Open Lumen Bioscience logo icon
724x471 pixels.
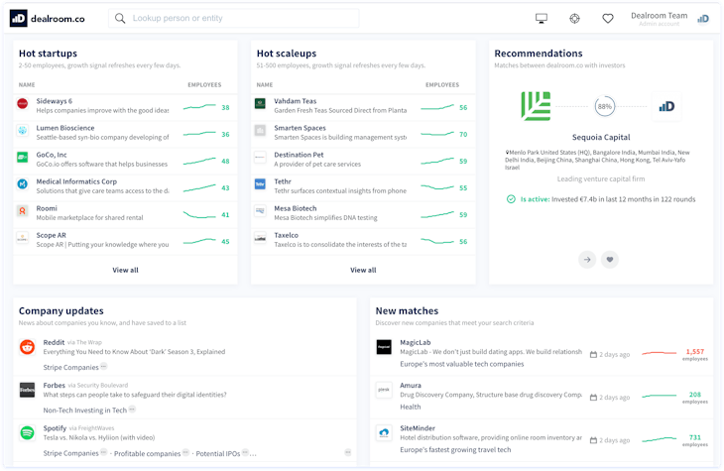(23, 130)
